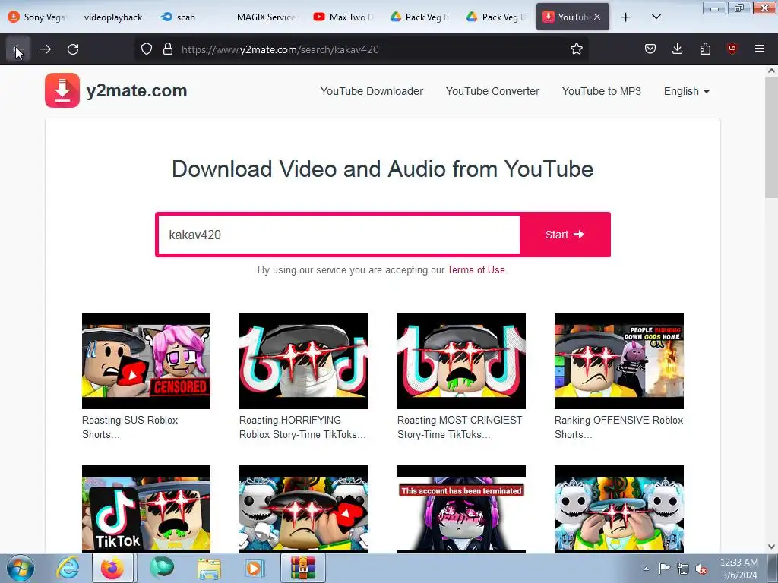
Task: Switch to the Sony Vegas tab
Action: coord(38,17)
